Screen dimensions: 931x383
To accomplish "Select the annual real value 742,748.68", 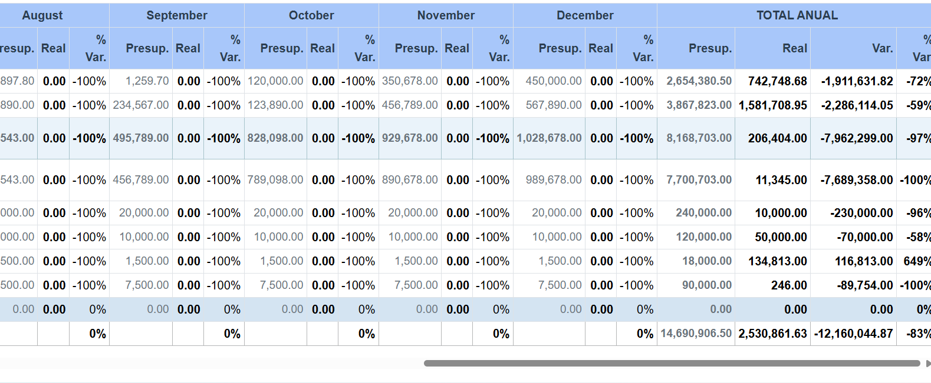I will [777, 81].
